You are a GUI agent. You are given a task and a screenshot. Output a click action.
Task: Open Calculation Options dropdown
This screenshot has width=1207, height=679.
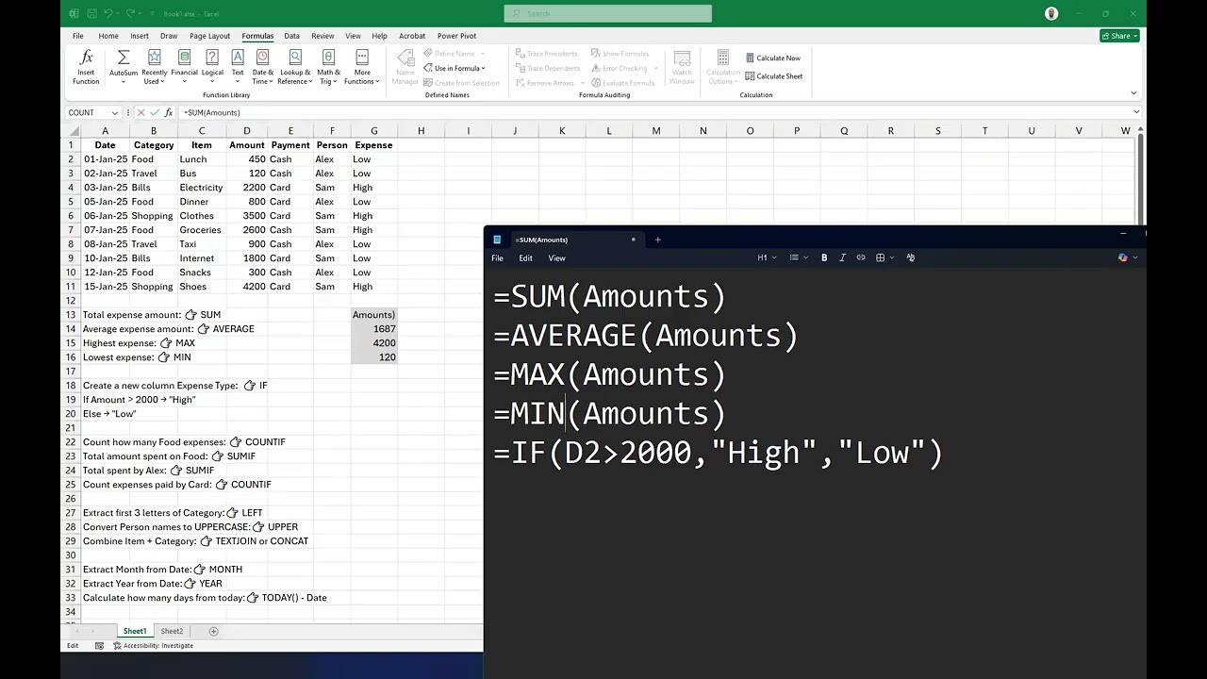click(x=723, y=67)
